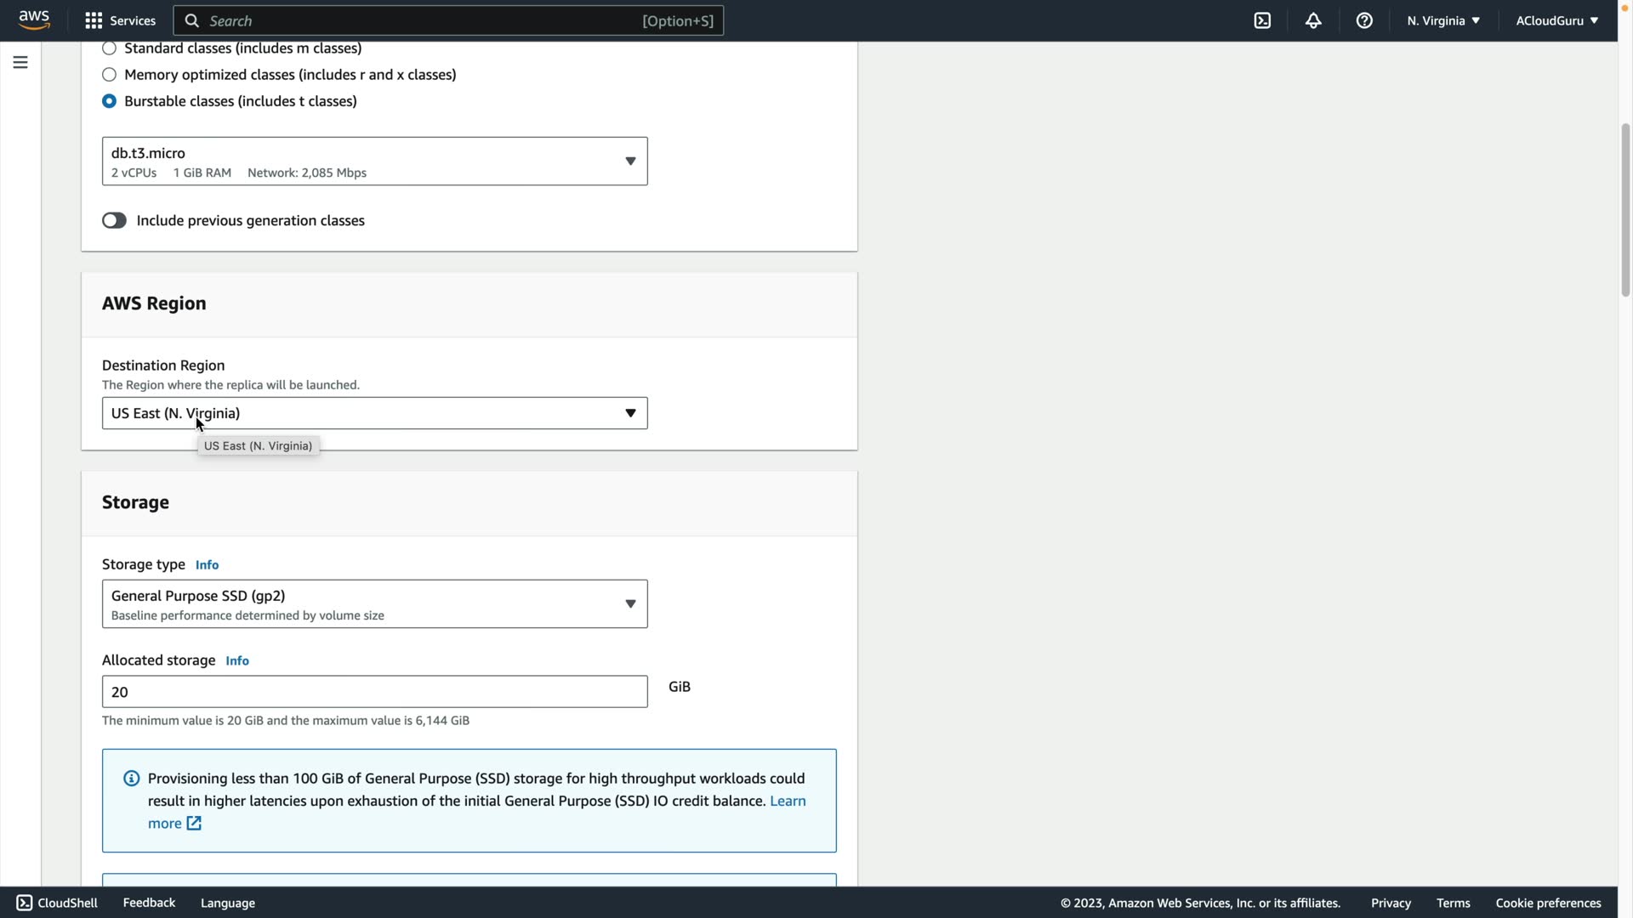Open the db.t3.micro instance class dropdown

(374, 161)
